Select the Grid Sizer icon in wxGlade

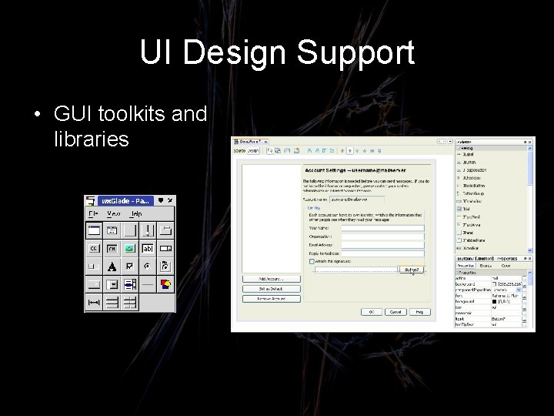[x=130, y=303]
